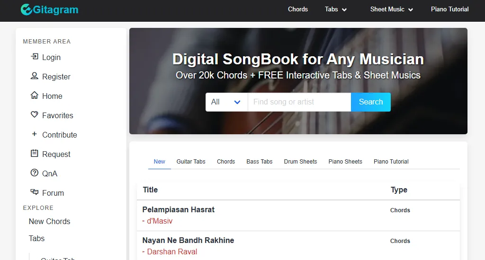Focus the Find song or artist field

(299, 102)
